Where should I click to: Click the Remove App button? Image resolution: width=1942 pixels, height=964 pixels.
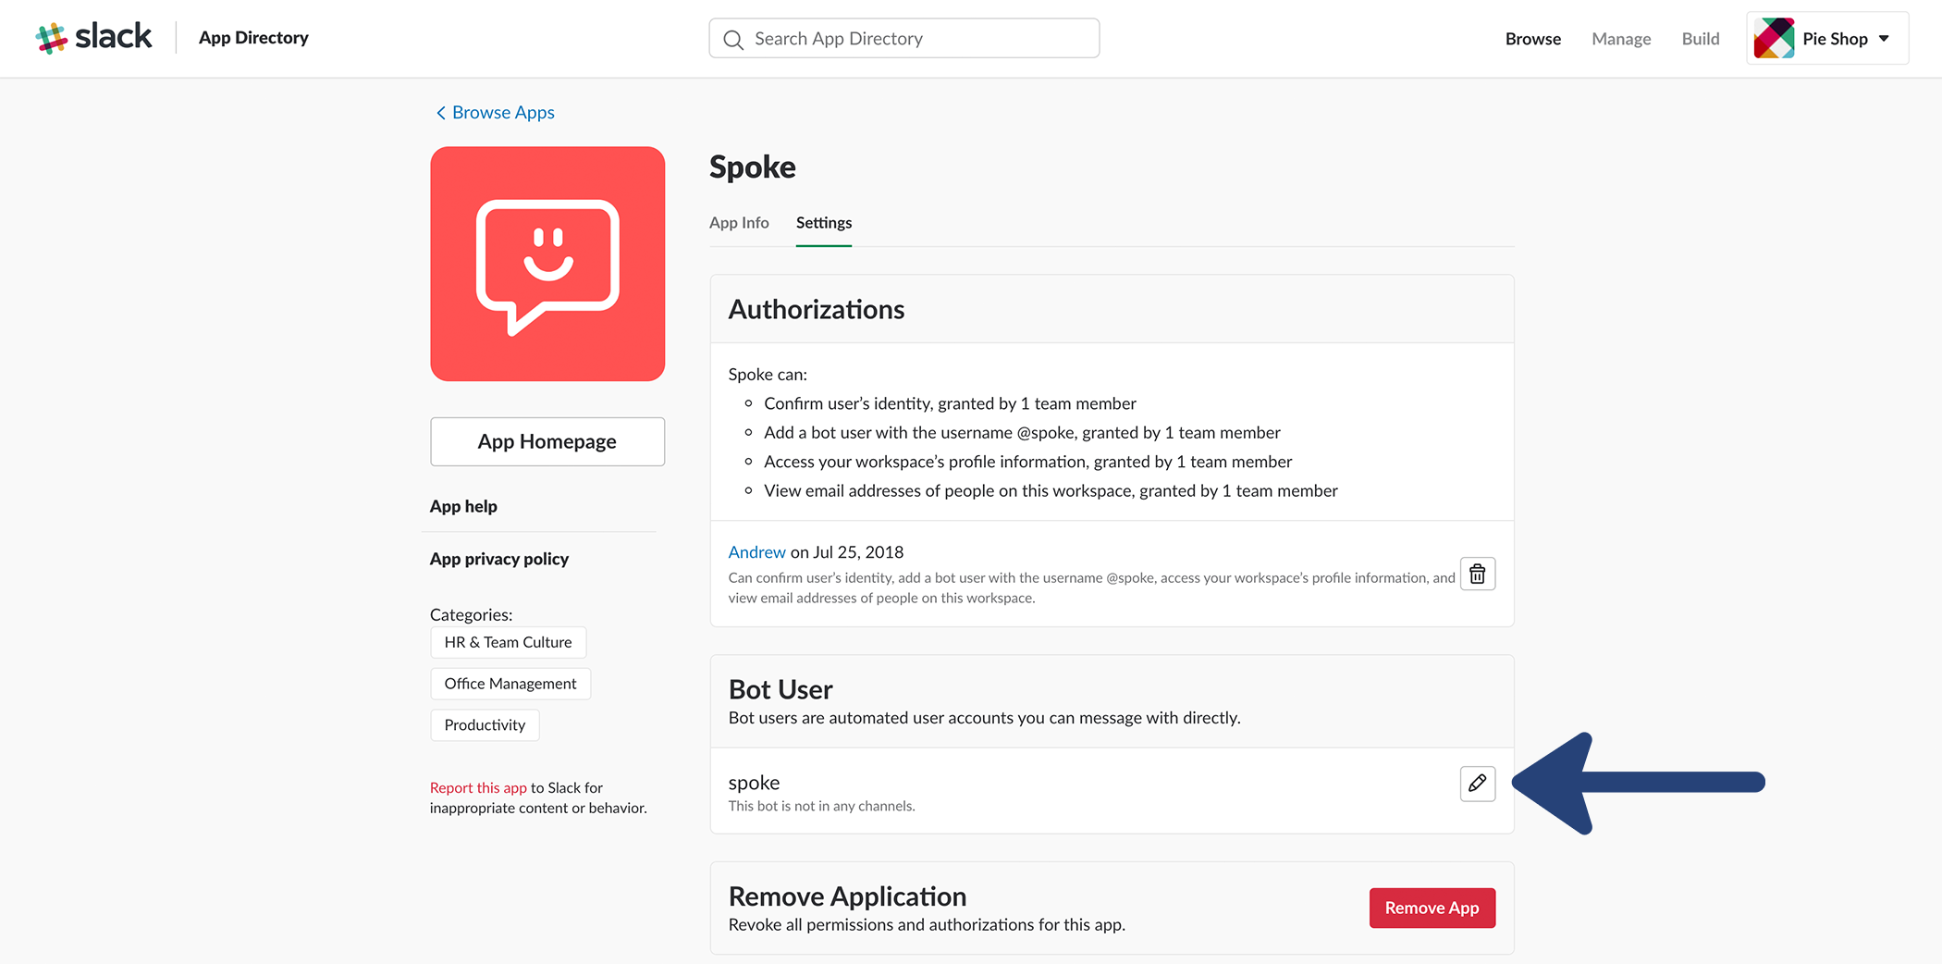tap(1432, 908)
